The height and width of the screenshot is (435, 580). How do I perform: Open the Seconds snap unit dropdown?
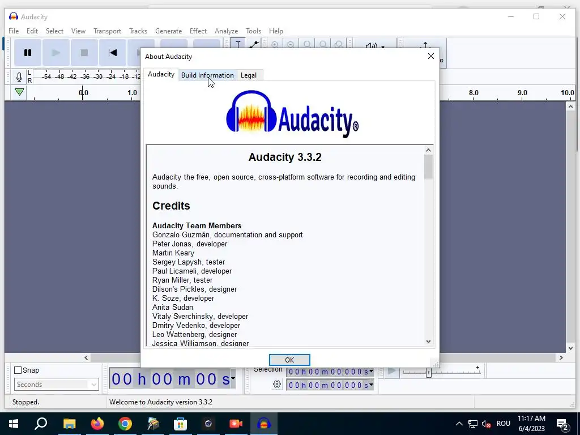[x=57, y=385]
